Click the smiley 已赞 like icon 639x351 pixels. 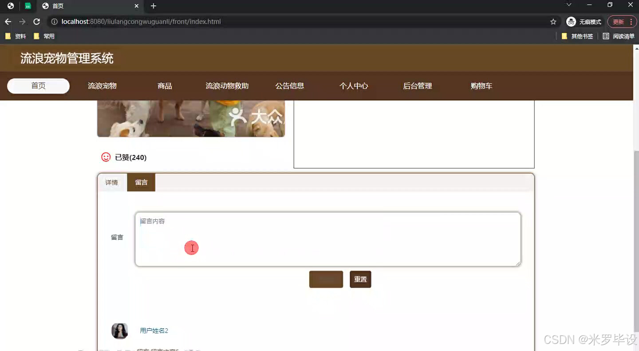(x=106, y=157)
